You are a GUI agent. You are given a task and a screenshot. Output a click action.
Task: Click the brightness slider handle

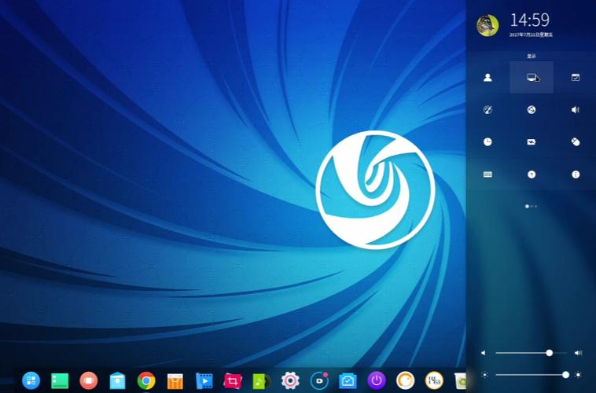click(565, 375)
